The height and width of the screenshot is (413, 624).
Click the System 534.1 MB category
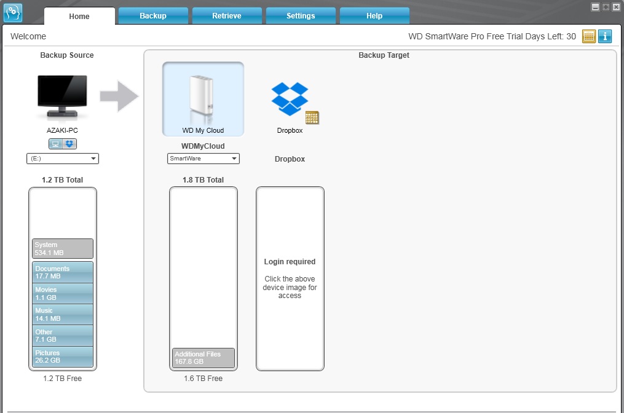pos(63,249)
